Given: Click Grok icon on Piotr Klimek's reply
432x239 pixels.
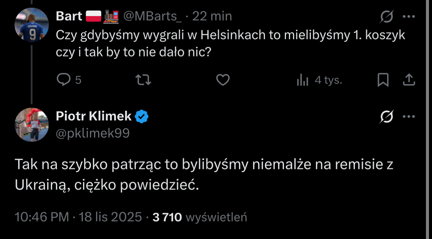Looking at the screenshot, I should coord(386,117).
